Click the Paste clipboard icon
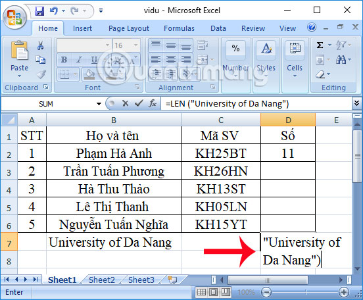363x300 pixels. pyautogui.click(x=19, y=50)
